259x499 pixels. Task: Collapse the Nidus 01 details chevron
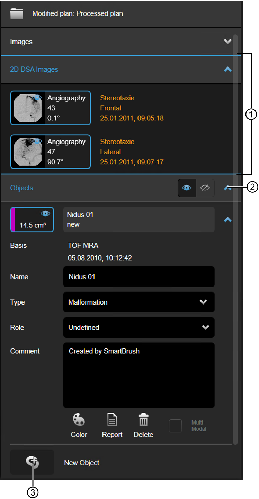[227, 220]
